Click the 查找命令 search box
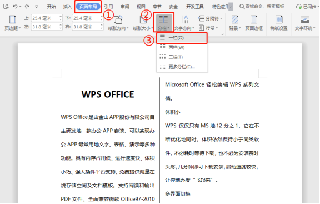The image size is (320, 204). tap(262, 7)
